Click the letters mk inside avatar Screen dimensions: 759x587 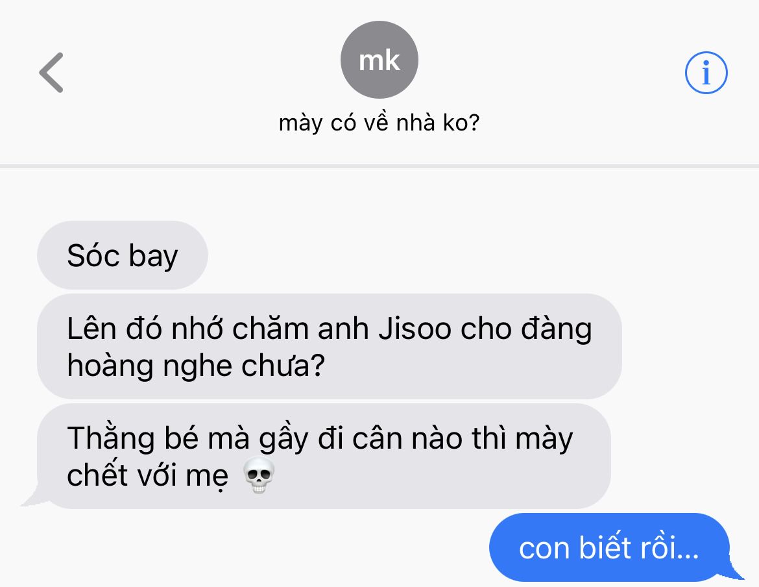tap(379, 60)
